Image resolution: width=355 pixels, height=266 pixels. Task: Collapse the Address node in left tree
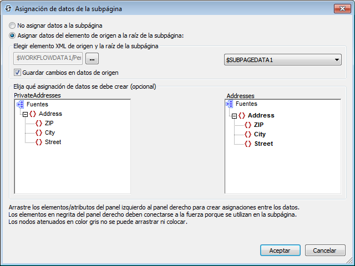point(25,114)
